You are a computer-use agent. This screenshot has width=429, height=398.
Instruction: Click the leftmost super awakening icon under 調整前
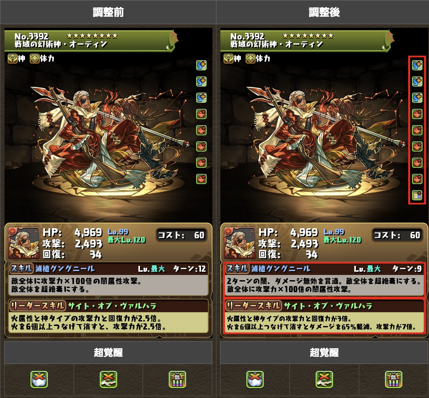click(x=39, y=379)
